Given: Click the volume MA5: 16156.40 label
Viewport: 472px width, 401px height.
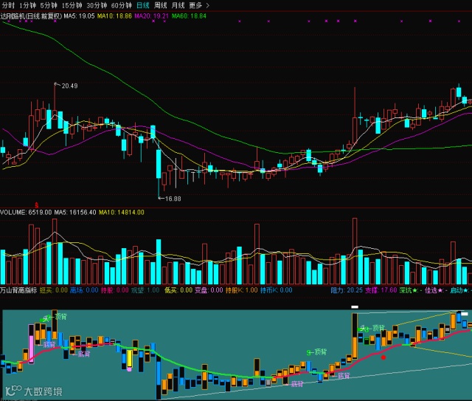Looking at the screenshot, I should coord(75,212).
